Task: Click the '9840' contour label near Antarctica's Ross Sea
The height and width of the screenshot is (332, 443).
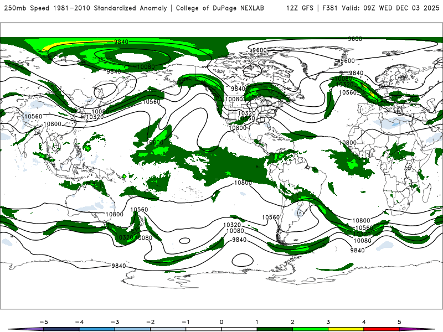Action: (119, 266)
